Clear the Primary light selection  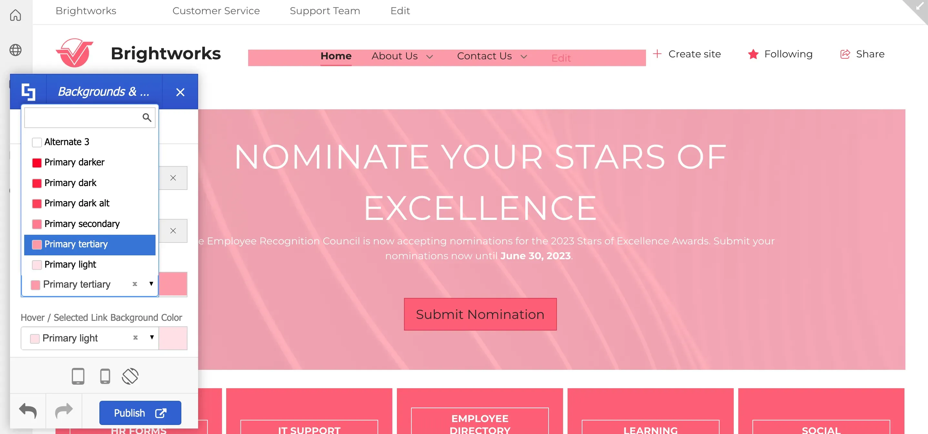[136, 338]
